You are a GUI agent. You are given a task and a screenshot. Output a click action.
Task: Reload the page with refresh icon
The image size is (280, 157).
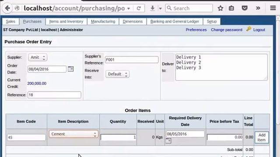(x=139, y=8)
